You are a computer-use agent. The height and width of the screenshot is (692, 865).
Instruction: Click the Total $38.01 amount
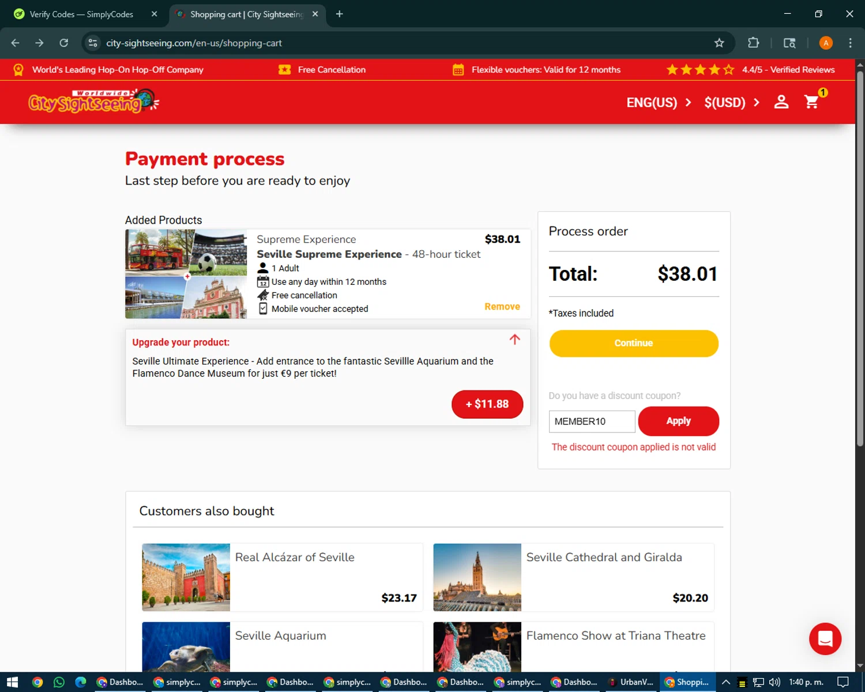[x=687, y=274]
